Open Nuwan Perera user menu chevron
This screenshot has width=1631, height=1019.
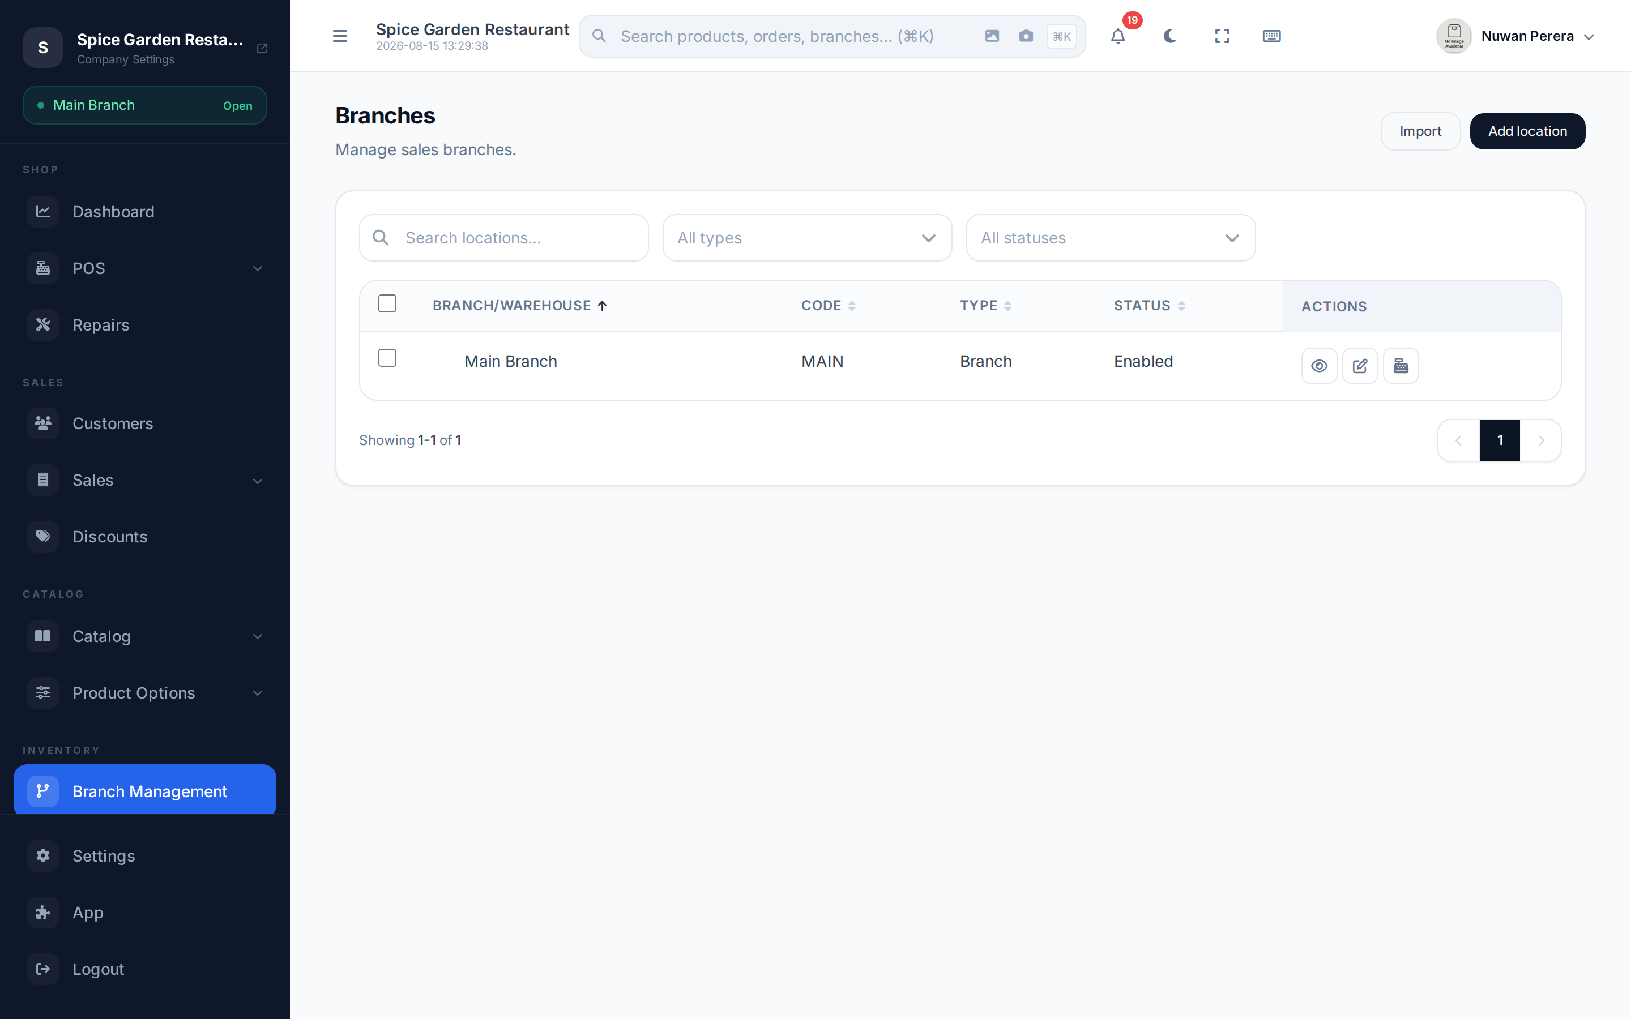[x=1589, y=37]
